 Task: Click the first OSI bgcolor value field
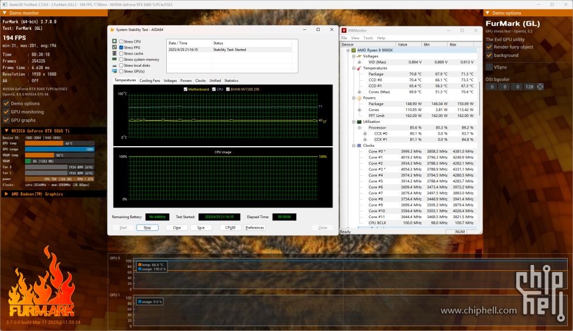pos(492,87)
